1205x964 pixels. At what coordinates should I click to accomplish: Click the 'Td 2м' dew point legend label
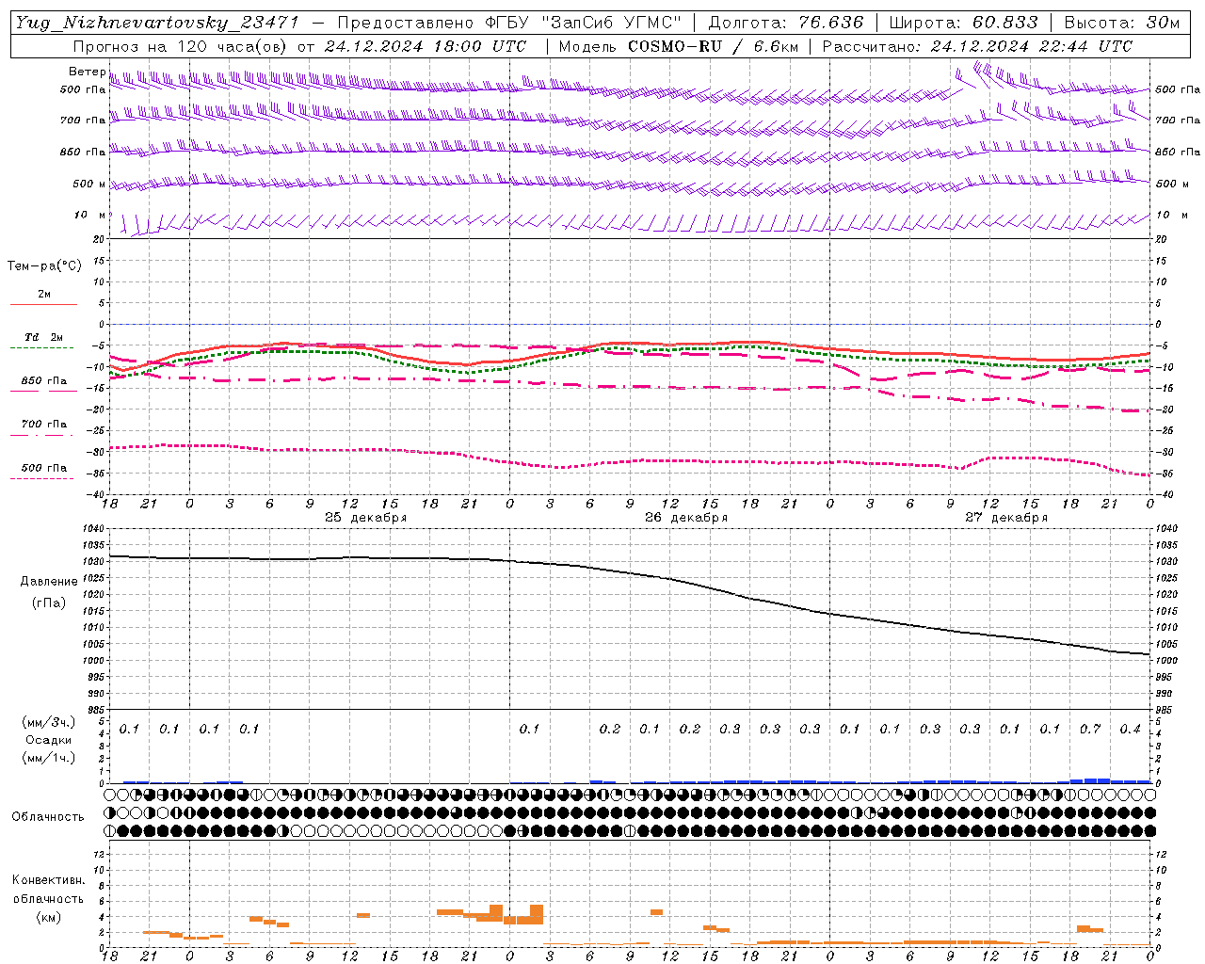coord(44,337)
